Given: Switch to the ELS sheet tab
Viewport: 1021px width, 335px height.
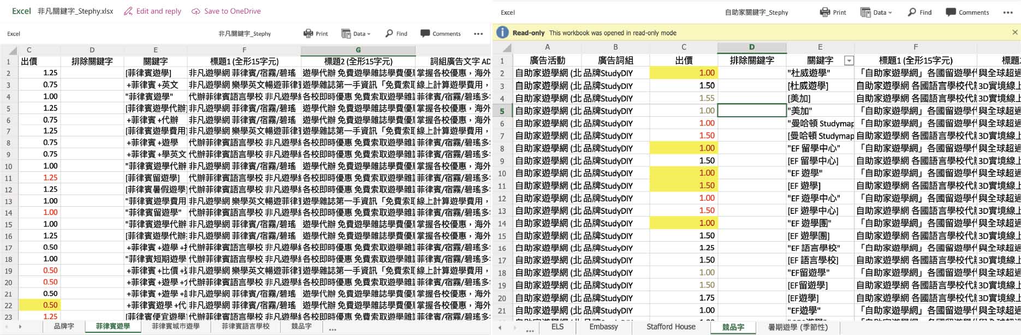Looking at the screenshot, I should tap(557, 327).
